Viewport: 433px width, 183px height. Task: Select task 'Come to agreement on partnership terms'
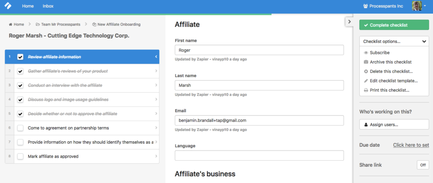(x=69, y=128)
